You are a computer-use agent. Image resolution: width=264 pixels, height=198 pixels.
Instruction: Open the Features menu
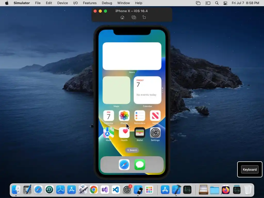(x=90, y=3)
